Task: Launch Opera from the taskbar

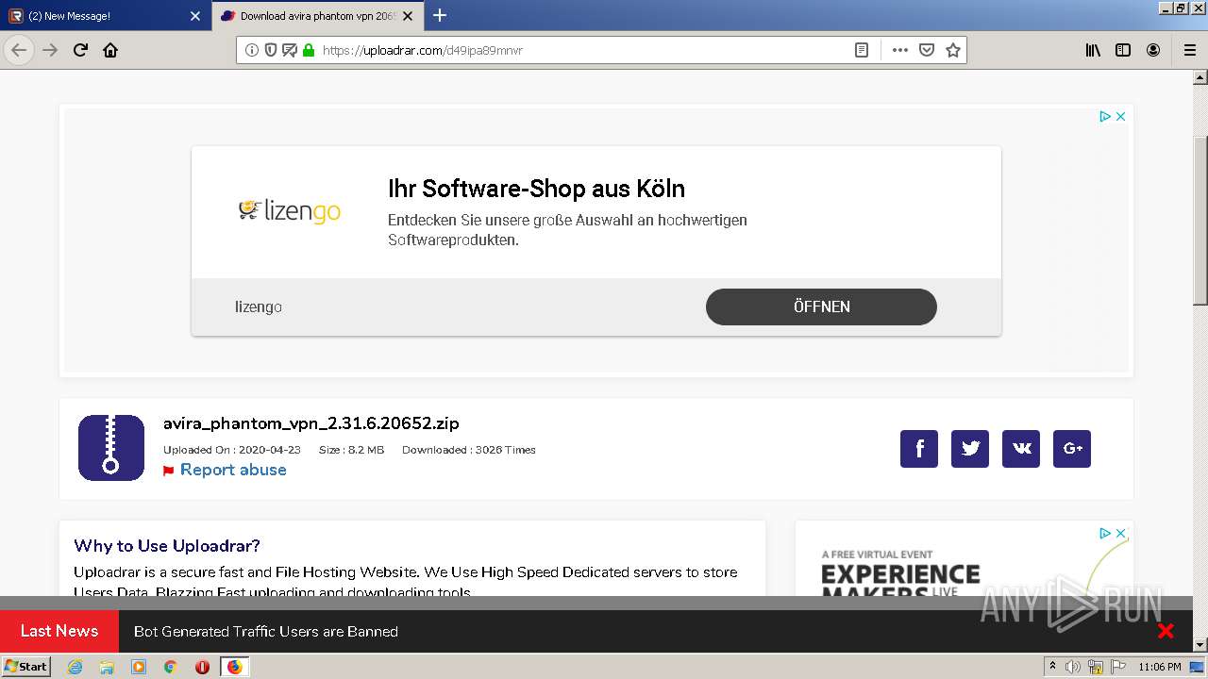Action: pos(202,667)
